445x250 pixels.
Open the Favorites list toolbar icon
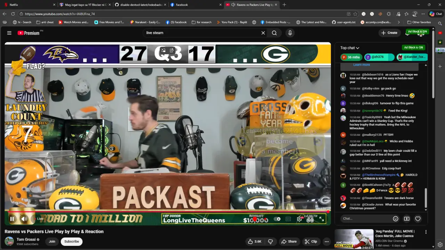[x=406, y=14]
